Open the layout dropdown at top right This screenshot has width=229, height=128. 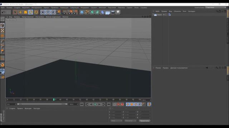[216, 7]
